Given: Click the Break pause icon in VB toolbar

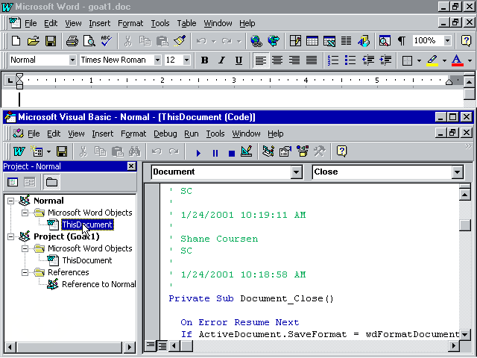Looking at the screenshot, I should (215, 152).
